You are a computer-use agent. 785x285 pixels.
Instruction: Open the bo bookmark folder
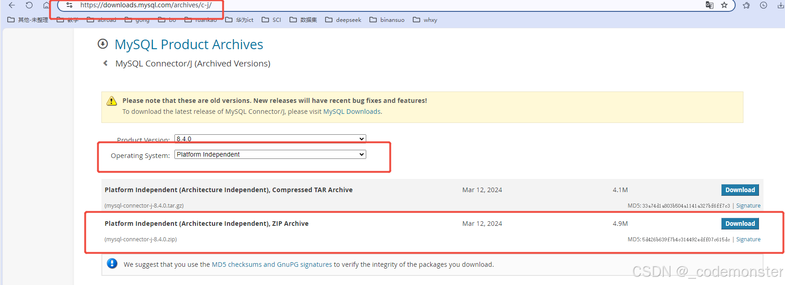[x=167, y=20]
